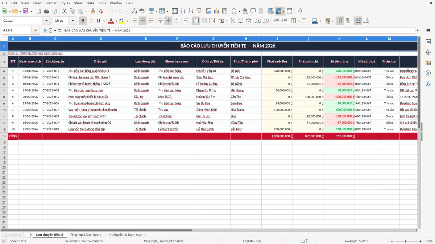Viewport: 435px width, 244px height.
Task: Toggle Left-To-Right text direction
Action: tap(340, 21)
